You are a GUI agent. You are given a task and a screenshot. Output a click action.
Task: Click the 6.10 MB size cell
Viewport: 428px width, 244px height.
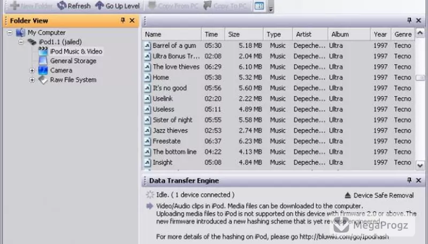click(250, 67)
